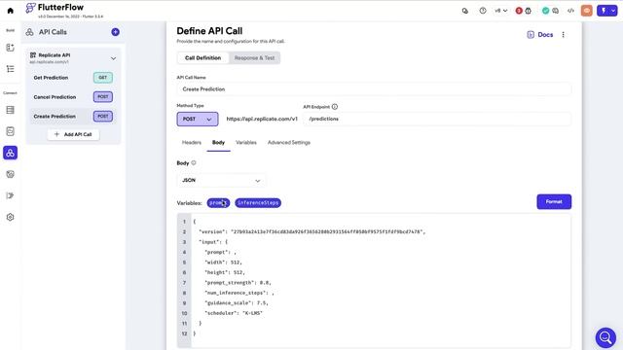This screenshot has width=623, height=350.
Task: Click the API Call Name field
Action: 374,89
